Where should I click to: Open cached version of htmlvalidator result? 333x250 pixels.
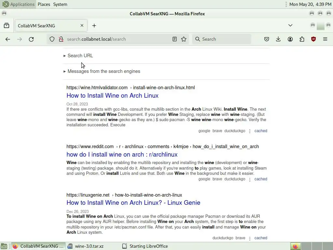point(261,131)
